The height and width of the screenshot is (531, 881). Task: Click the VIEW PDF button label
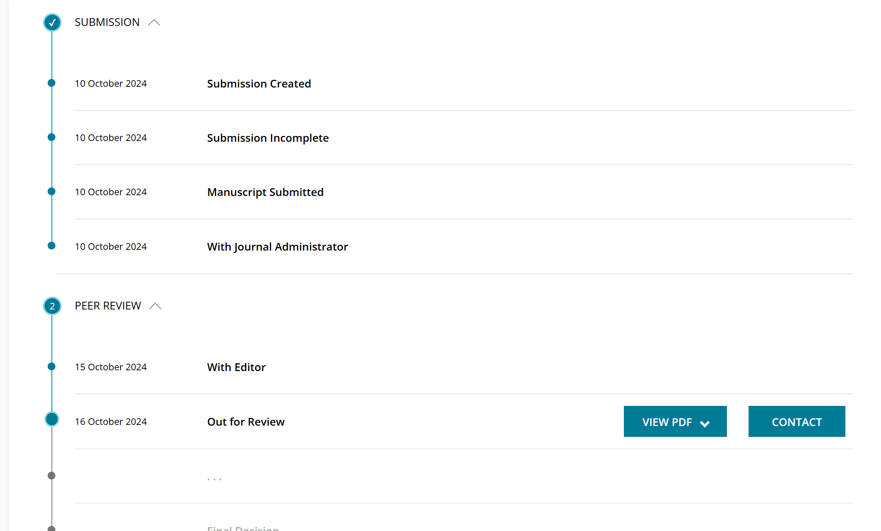tap(667, 422)
